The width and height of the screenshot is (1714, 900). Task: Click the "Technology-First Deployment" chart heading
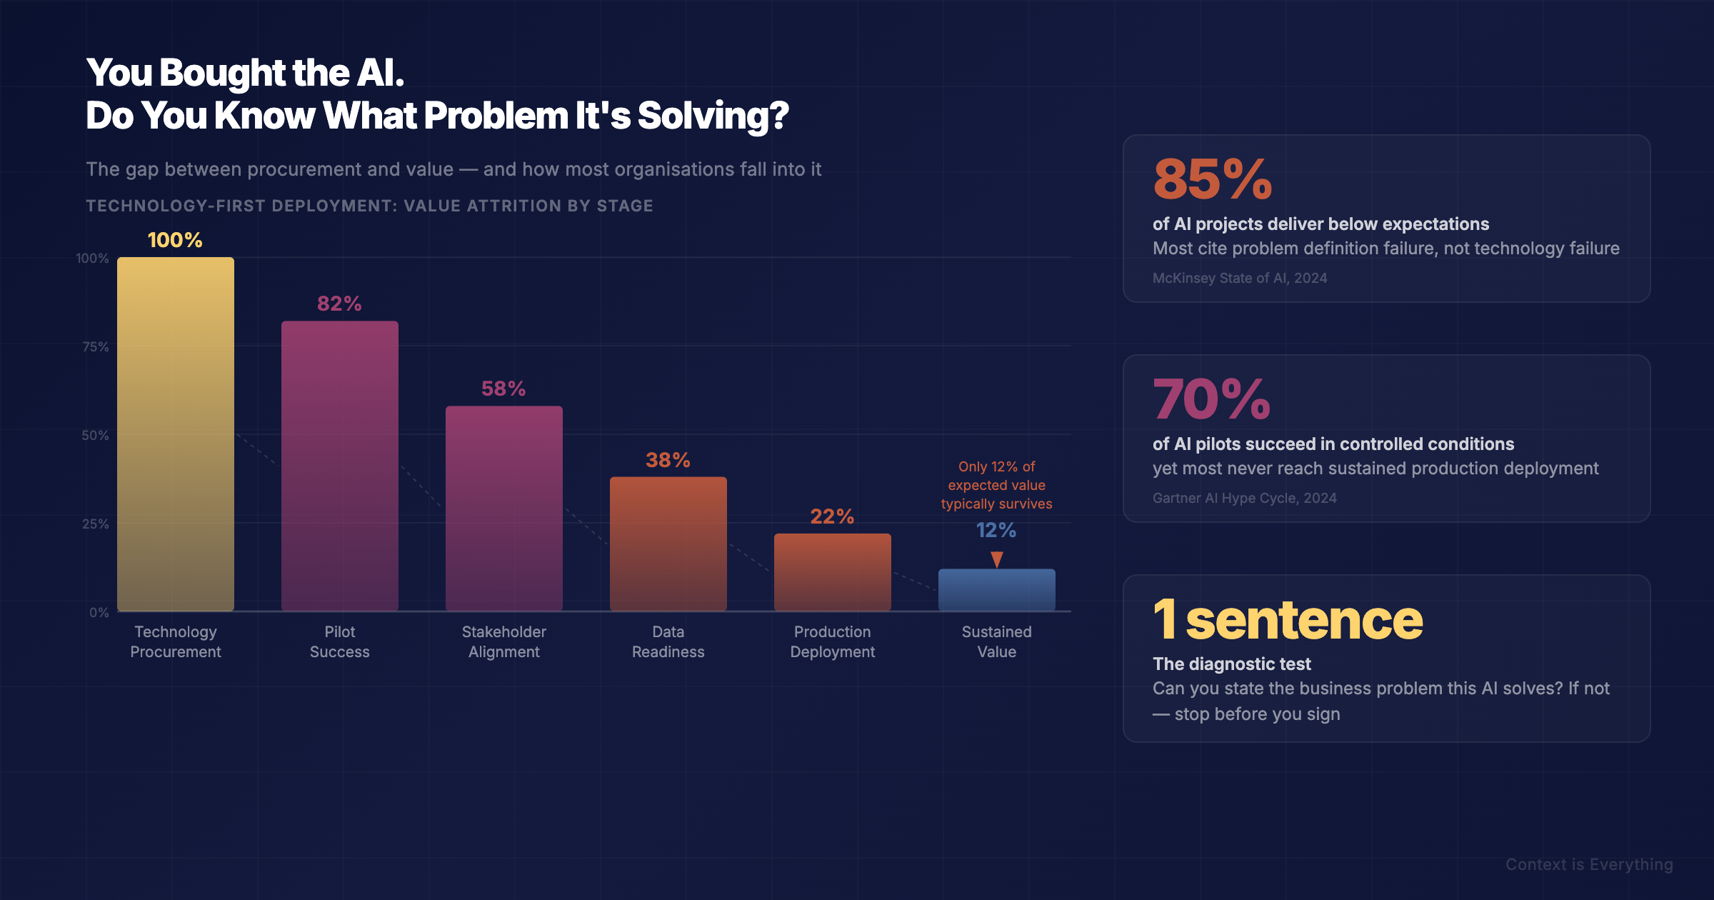point(369,206)
